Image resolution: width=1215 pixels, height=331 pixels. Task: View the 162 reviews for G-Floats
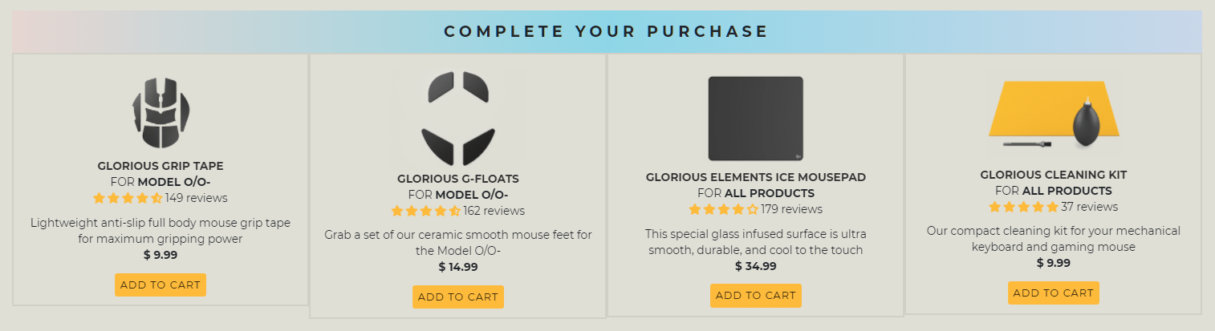494,211
